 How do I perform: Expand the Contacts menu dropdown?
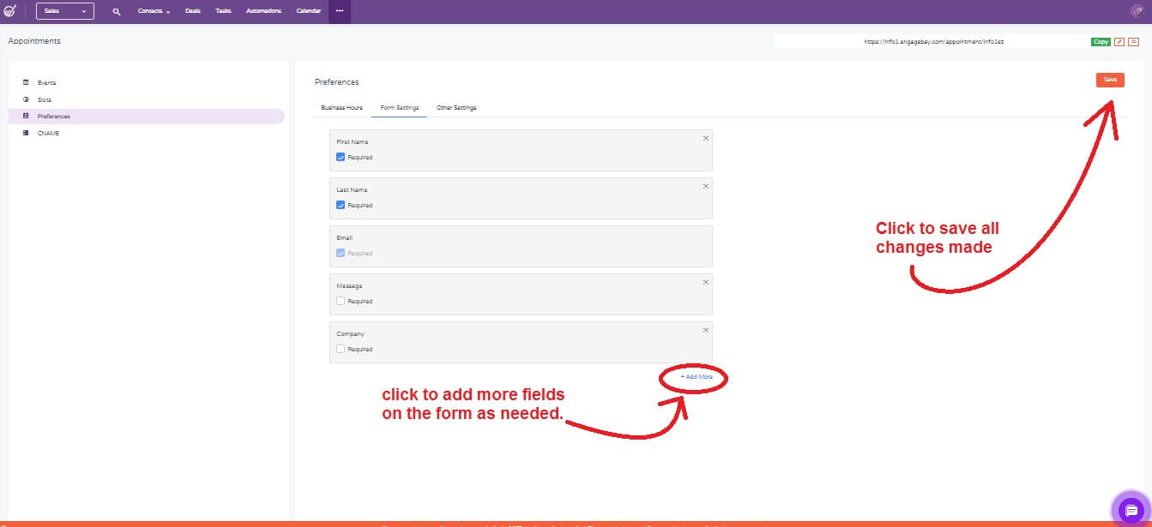(x=154, y=11)
